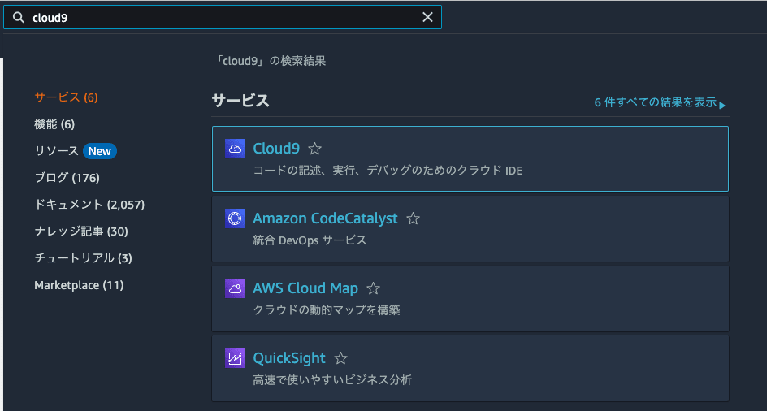Star Amazon CodeCatalyst as favorite

point(413,218)
